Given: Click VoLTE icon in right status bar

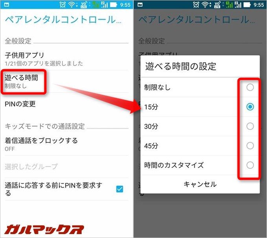Looking at the screenshot, I should point(217,5).
